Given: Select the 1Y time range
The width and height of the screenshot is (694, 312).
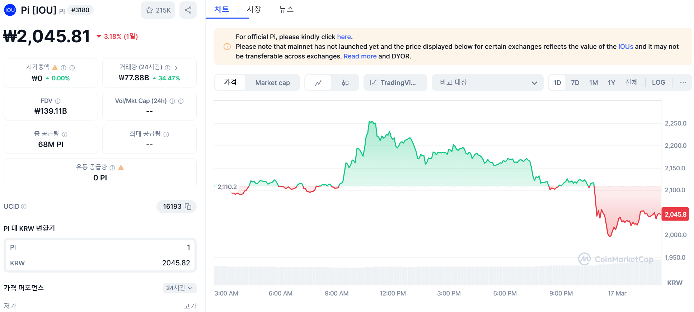Looking at the screenshot, I should 611,83.
